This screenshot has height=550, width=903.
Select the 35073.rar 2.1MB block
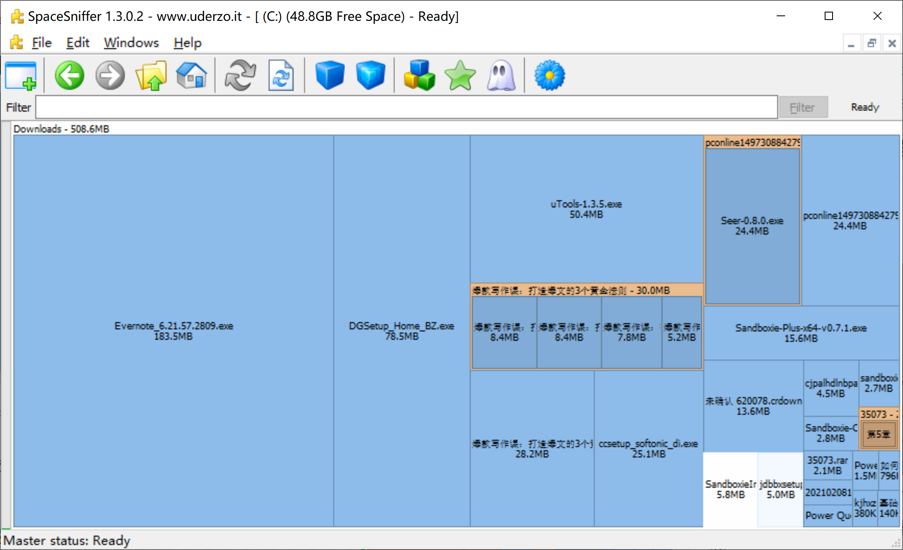coord(828,465)
